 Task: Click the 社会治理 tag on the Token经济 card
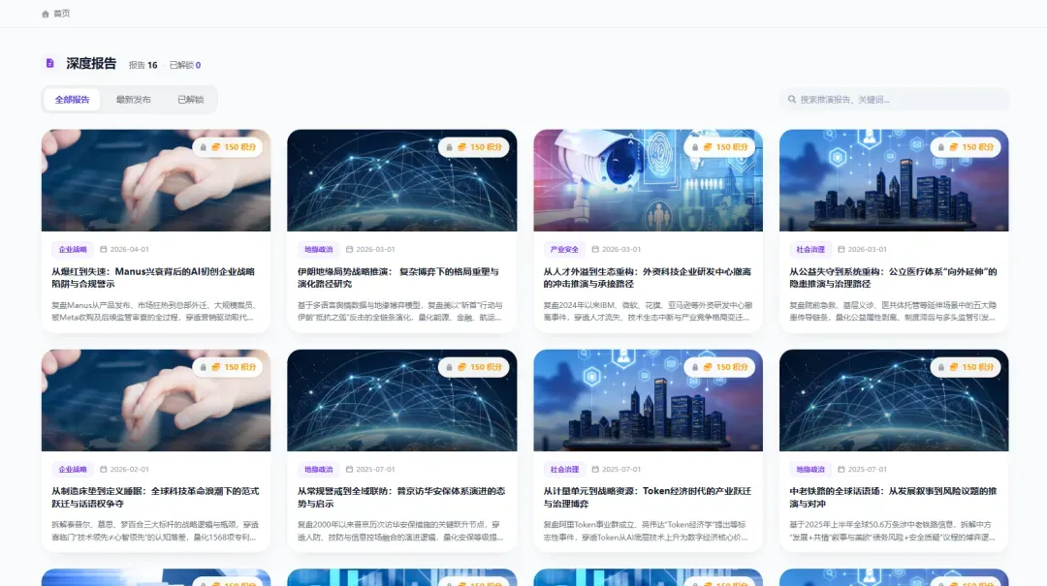(x=564, y=469)
